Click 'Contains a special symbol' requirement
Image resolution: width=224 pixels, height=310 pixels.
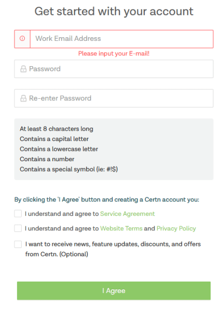click(x=69, y=169)
